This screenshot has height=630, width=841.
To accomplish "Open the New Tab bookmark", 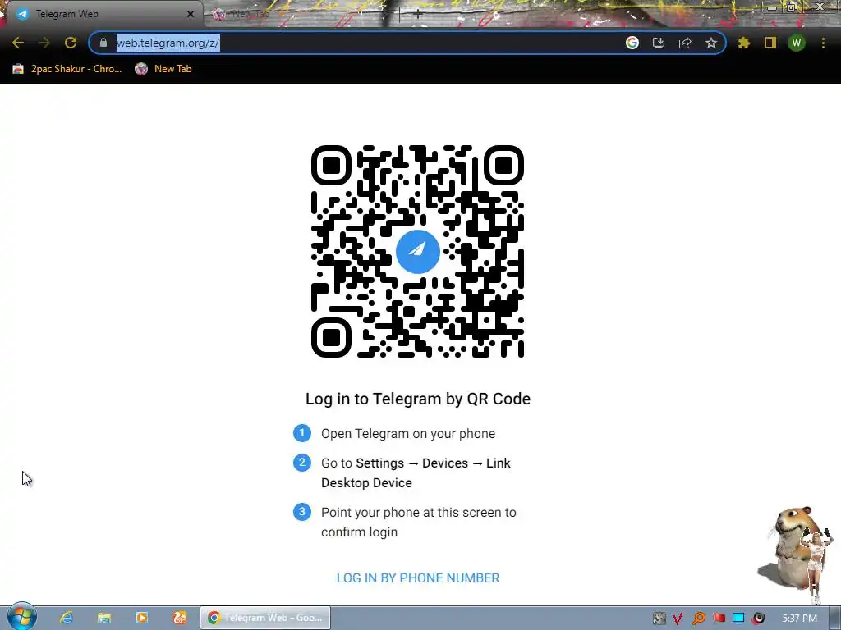I will [163, 69].
